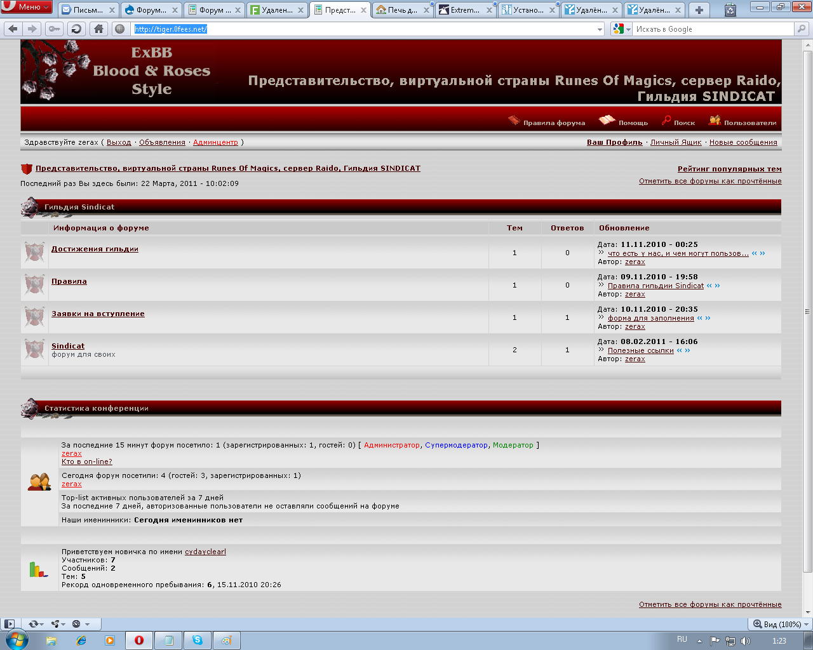Close the Предст... active tab
813x650 pixels.
(364, 10)
